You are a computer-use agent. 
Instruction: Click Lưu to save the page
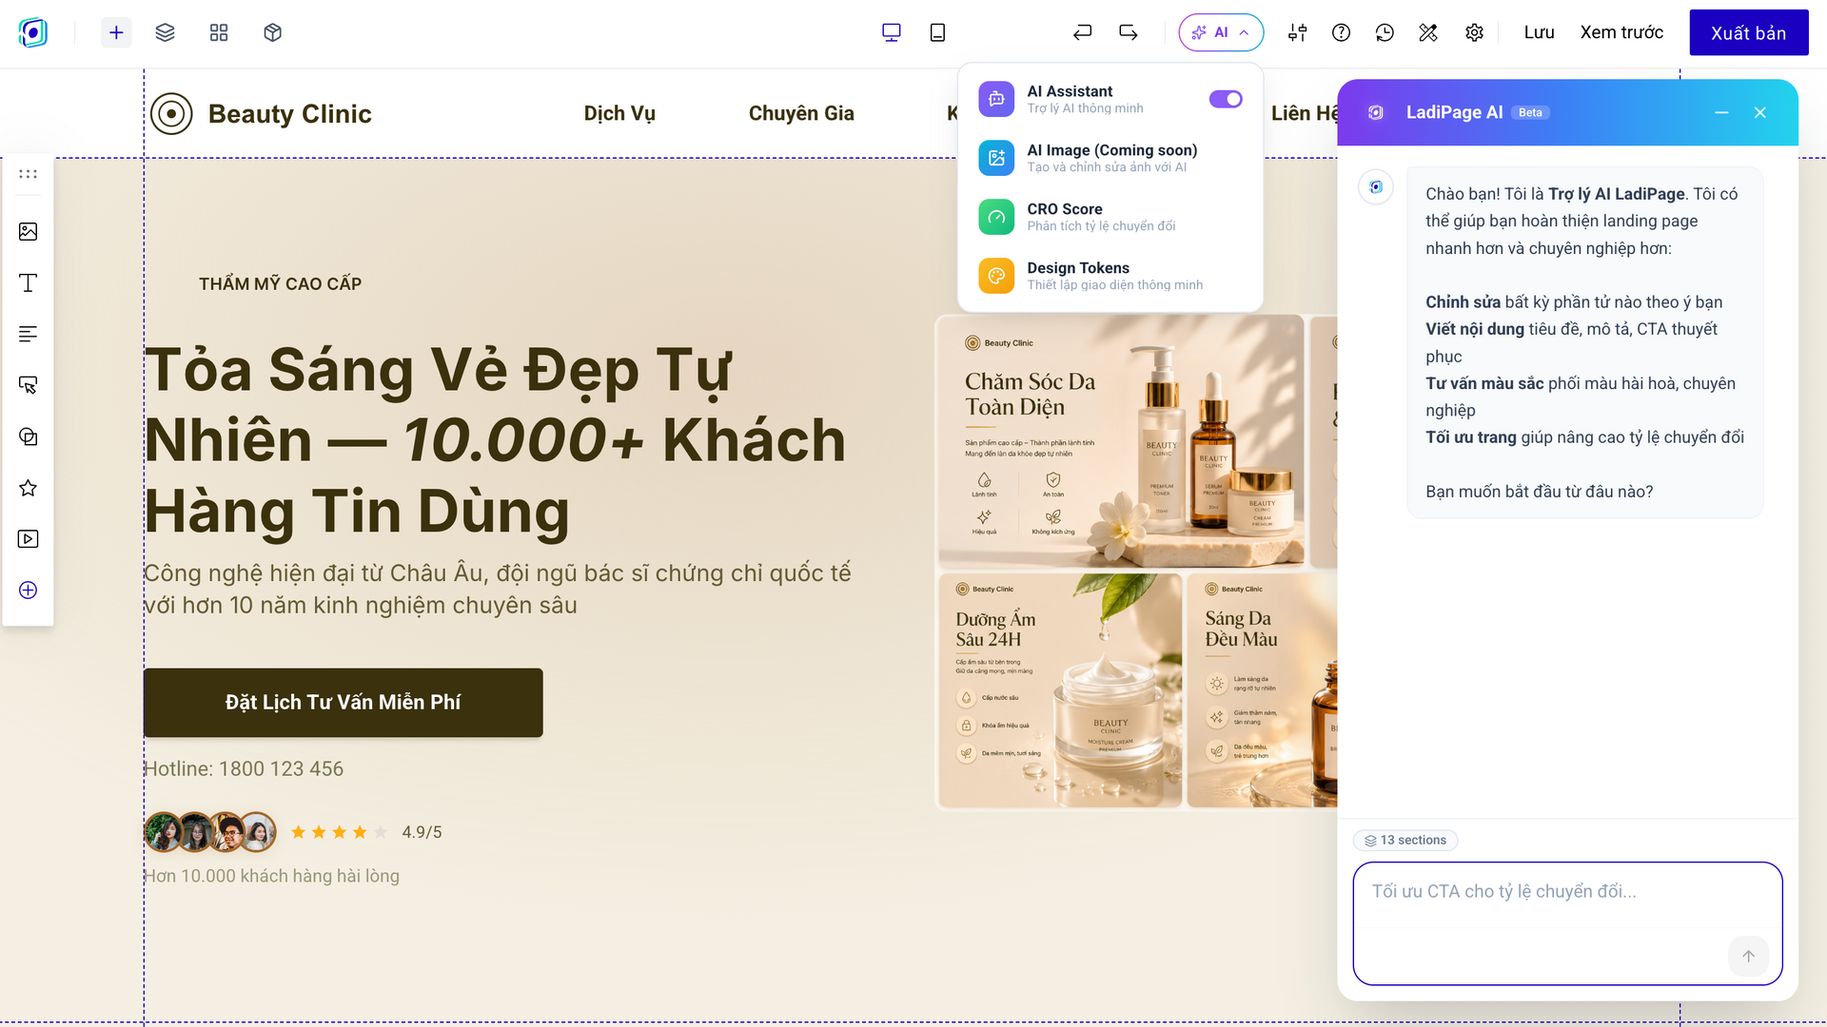(1539, 32)
